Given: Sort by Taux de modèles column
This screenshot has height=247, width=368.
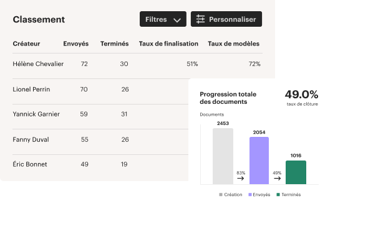Looking at the screenshot, I should [x=233, y=44].
